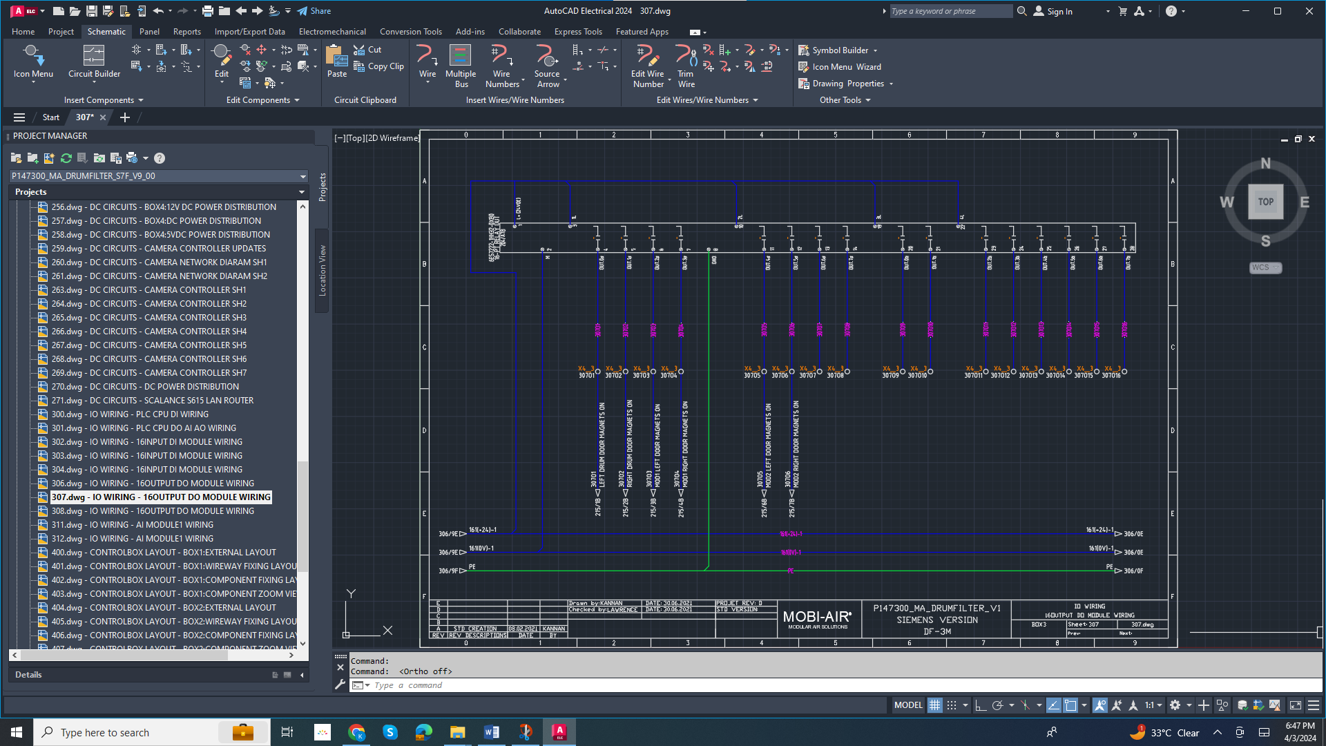Toggle Ortho mode in status bar
Viewport: 1326px width, 746px height.
point(980,705)
